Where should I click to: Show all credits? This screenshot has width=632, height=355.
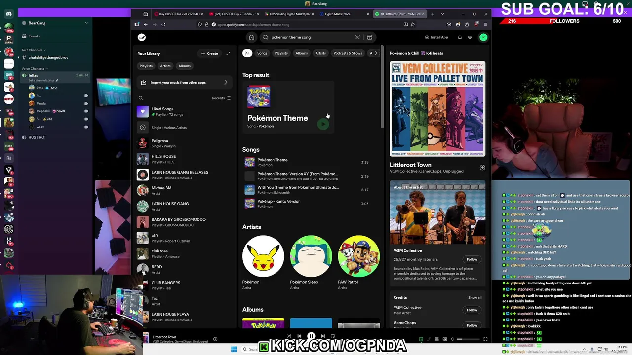coord(474,297)
